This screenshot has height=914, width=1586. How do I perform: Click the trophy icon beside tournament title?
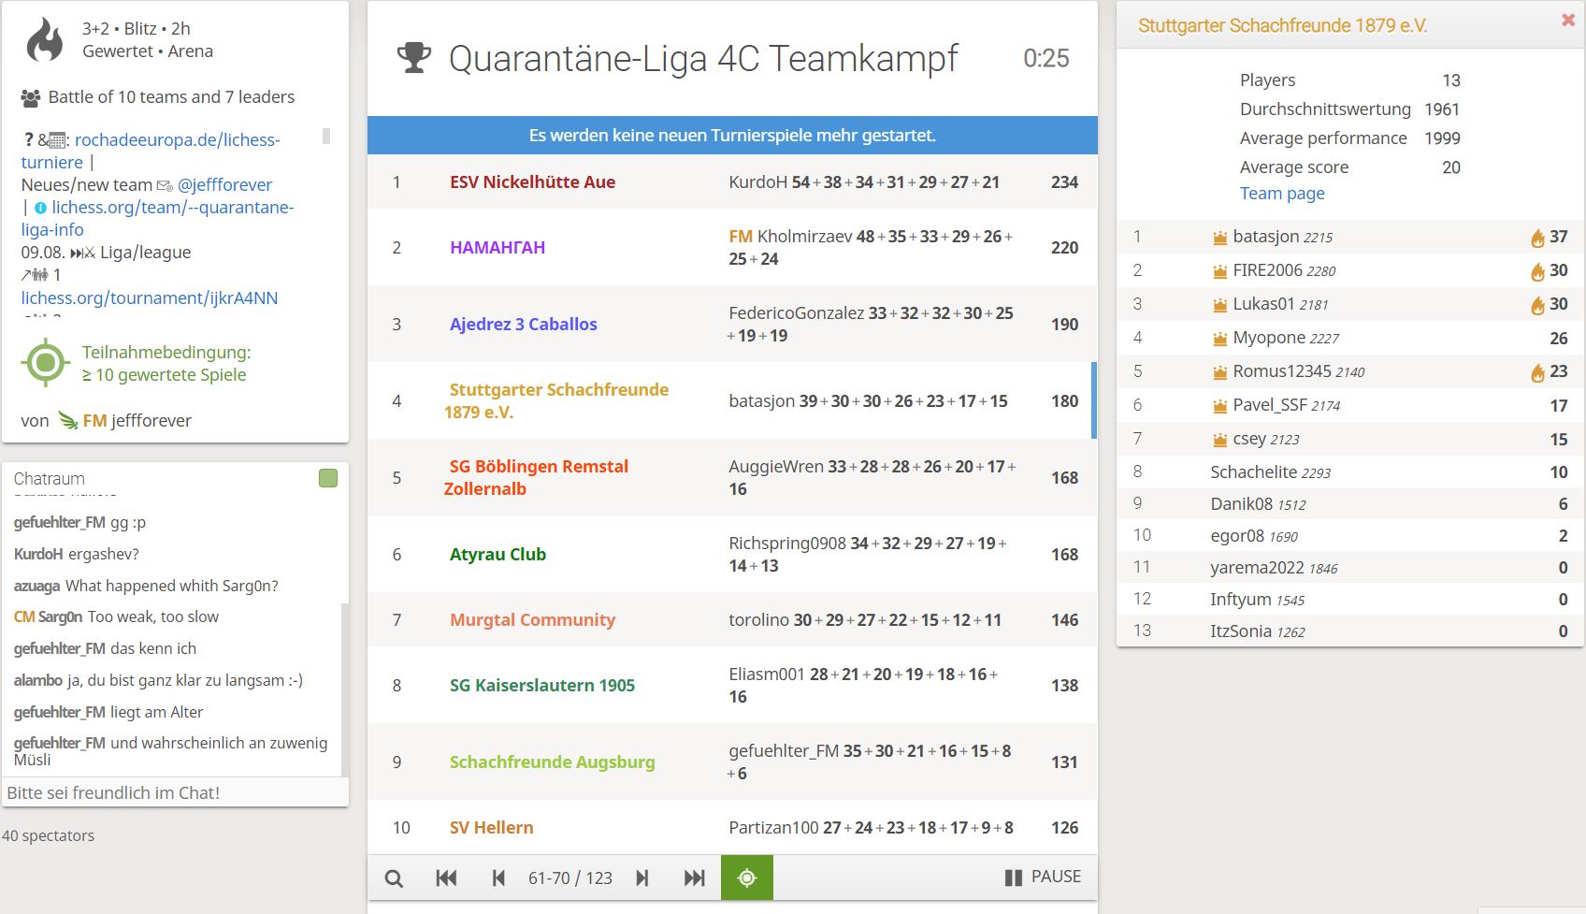click(x=414, y=58)
